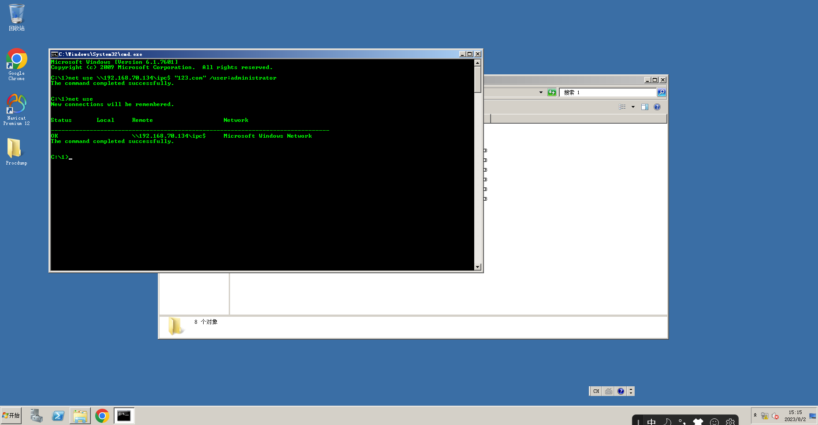Screen dimensions: 818x425
Task: Open the views dropdown in the Explorer toolbar
Action: (633, 106)
